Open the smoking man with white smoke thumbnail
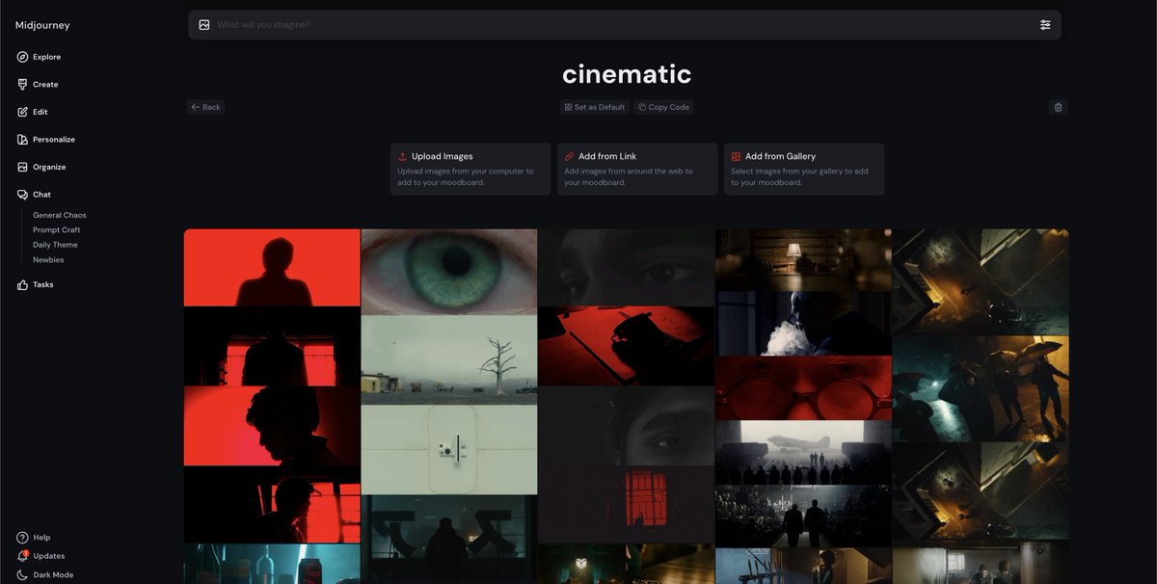The image size is (1157, 584). (803, 324)
